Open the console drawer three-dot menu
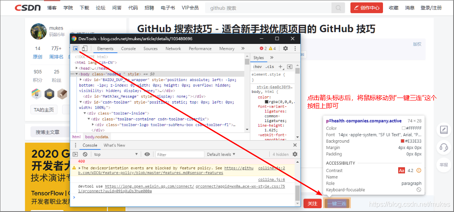This screenshot has height=212, width=454. [x=76, y=145]
